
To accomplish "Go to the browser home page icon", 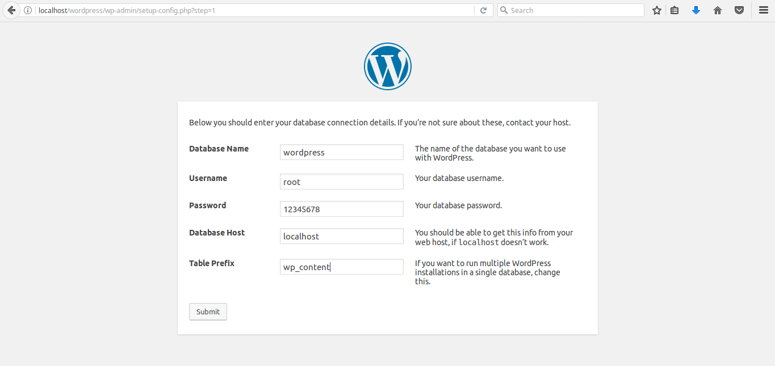I will (718, 10).
